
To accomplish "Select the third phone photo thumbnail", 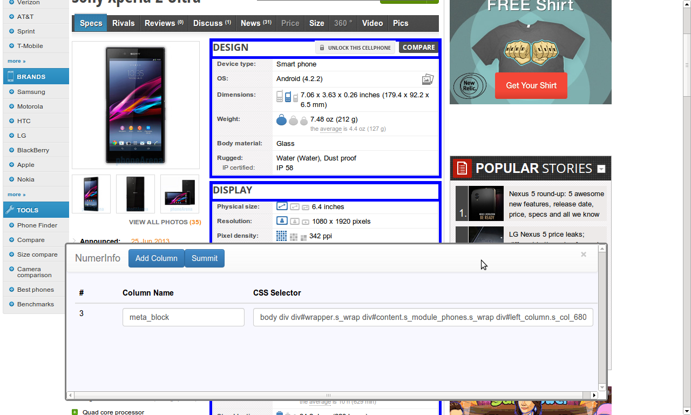I will click(x=180, y=193).
